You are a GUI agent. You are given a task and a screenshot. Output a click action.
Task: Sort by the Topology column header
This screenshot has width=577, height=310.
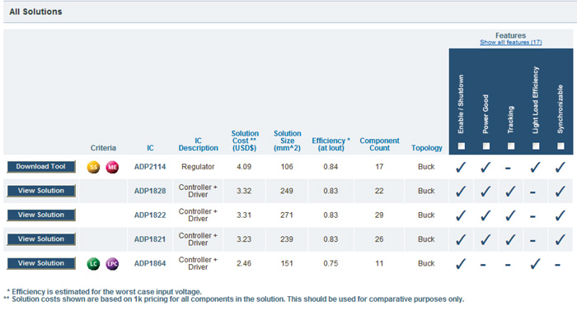click(426, 148)
